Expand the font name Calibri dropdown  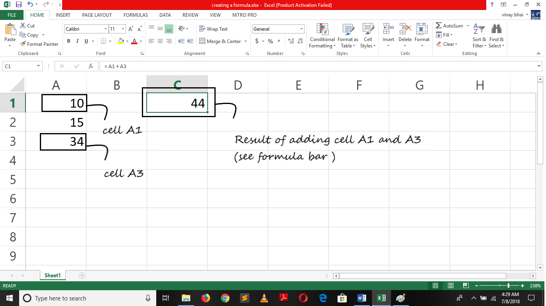[x=106, y=29]
